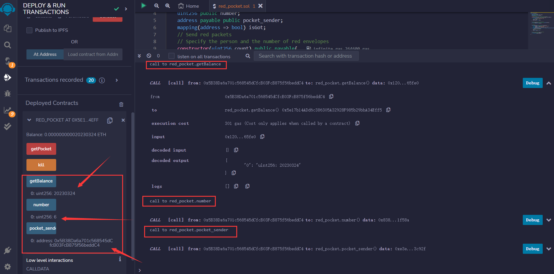Open the Search in files panel
The height and width of the screenshot is (274, 554).
8,45
